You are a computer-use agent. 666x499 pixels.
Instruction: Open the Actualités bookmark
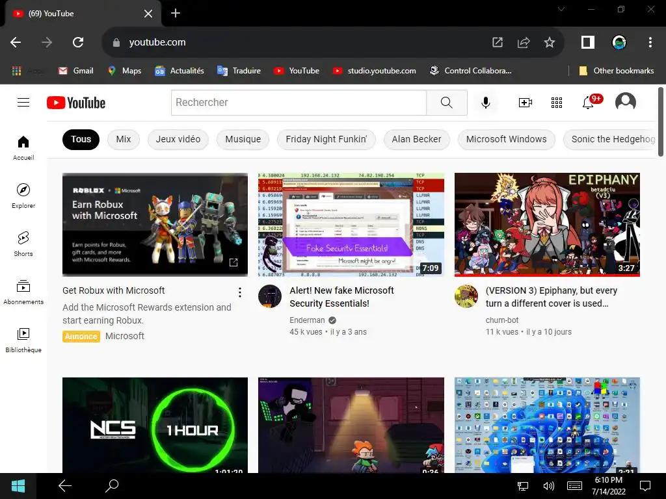(x=180, y=71)
